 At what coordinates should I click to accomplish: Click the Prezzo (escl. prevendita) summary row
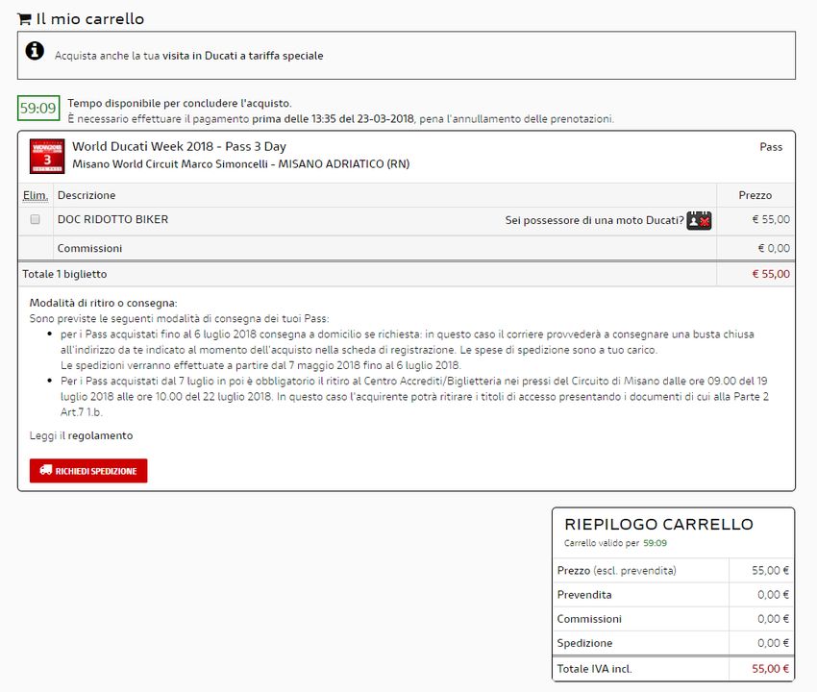(673, 571)
